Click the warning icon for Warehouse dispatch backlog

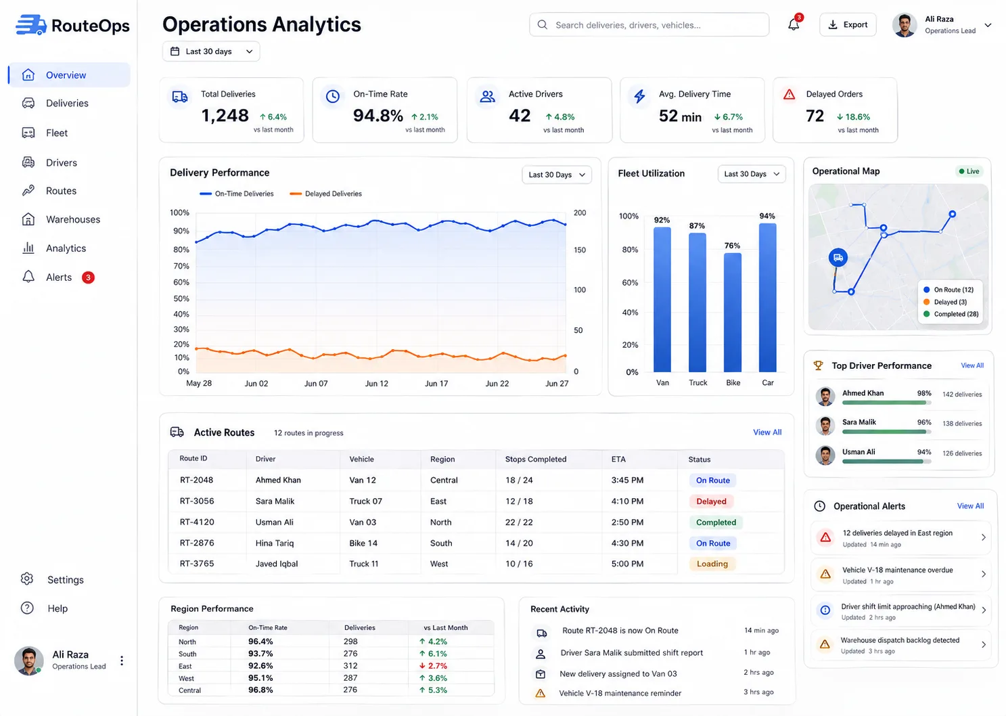pyautogui.click(x=825, y=645)
